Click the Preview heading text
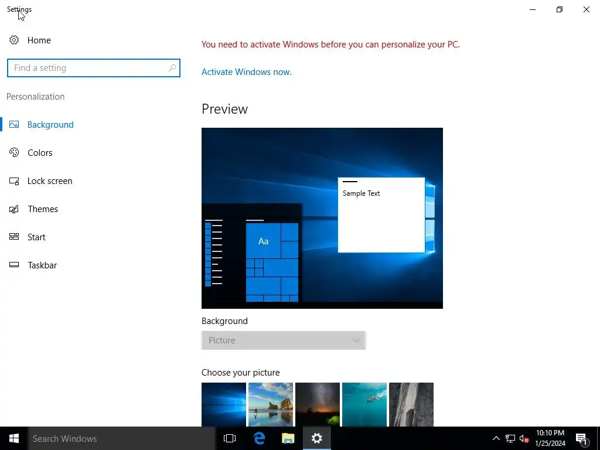 [x=224, y=109]
